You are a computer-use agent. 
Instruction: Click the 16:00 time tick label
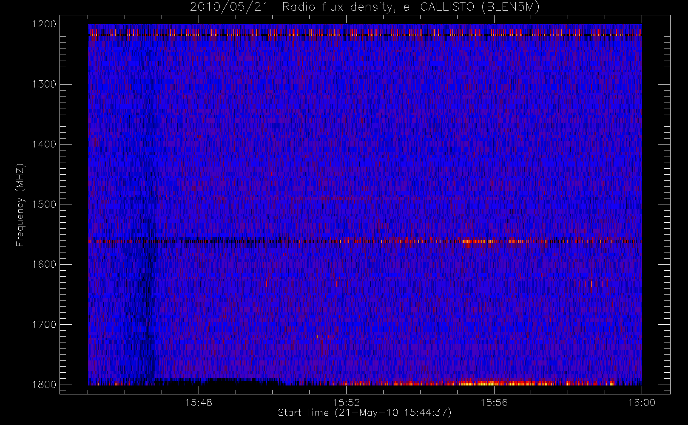coord(642,402)
